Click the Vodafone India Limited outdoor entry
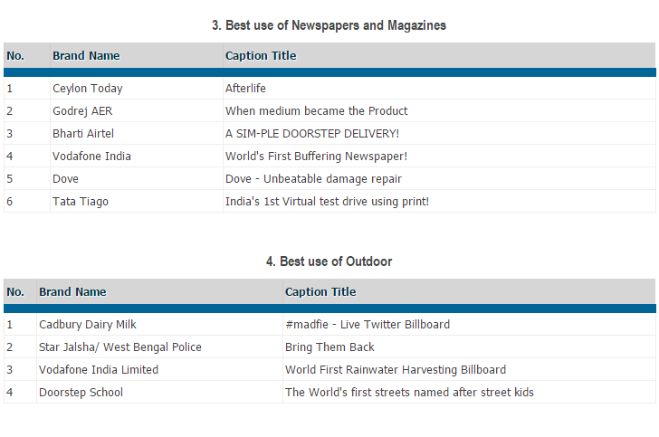Screen dimensions: 659x437 point(99,370)
